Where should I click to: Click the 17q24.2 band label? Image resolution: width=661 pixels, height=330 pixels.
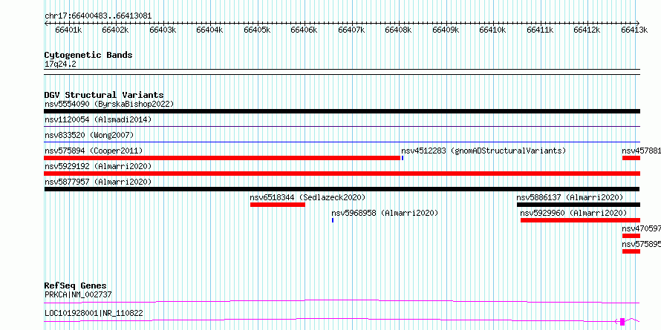(x=61, y=65)
